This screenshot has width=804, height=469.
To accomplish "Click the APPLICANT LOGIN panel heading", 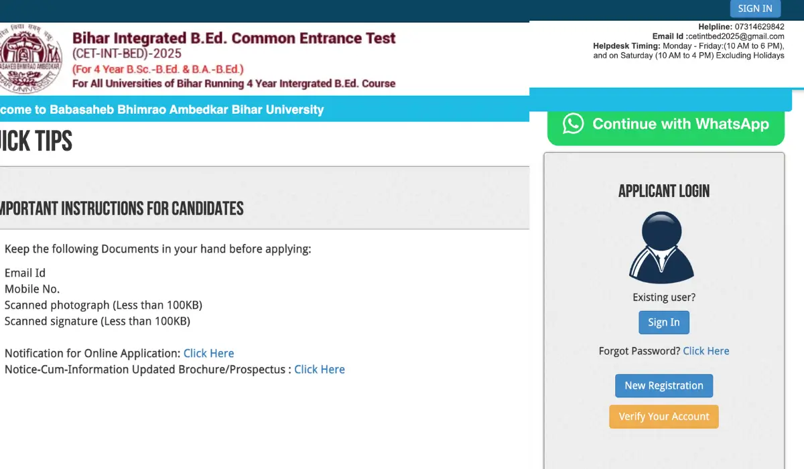I will point(663,191).
